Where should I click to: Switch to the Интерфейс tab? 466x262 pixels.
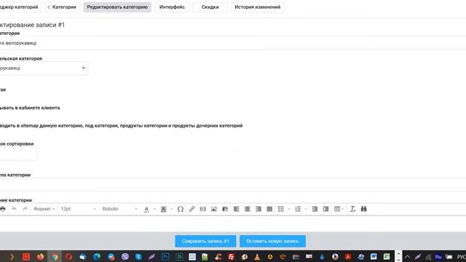point(172,7)
